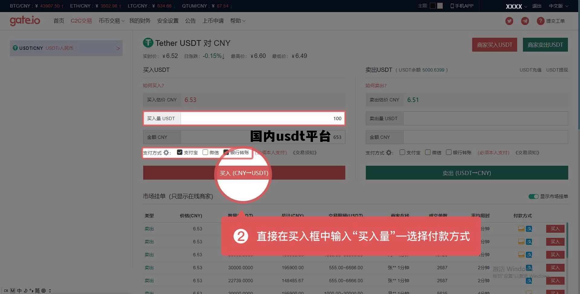Tick the sell-side 银行转账 checkbox

449,152
